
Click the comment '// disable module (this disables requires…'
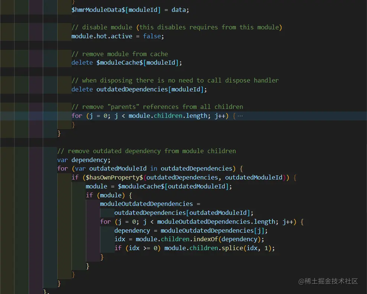177,28
